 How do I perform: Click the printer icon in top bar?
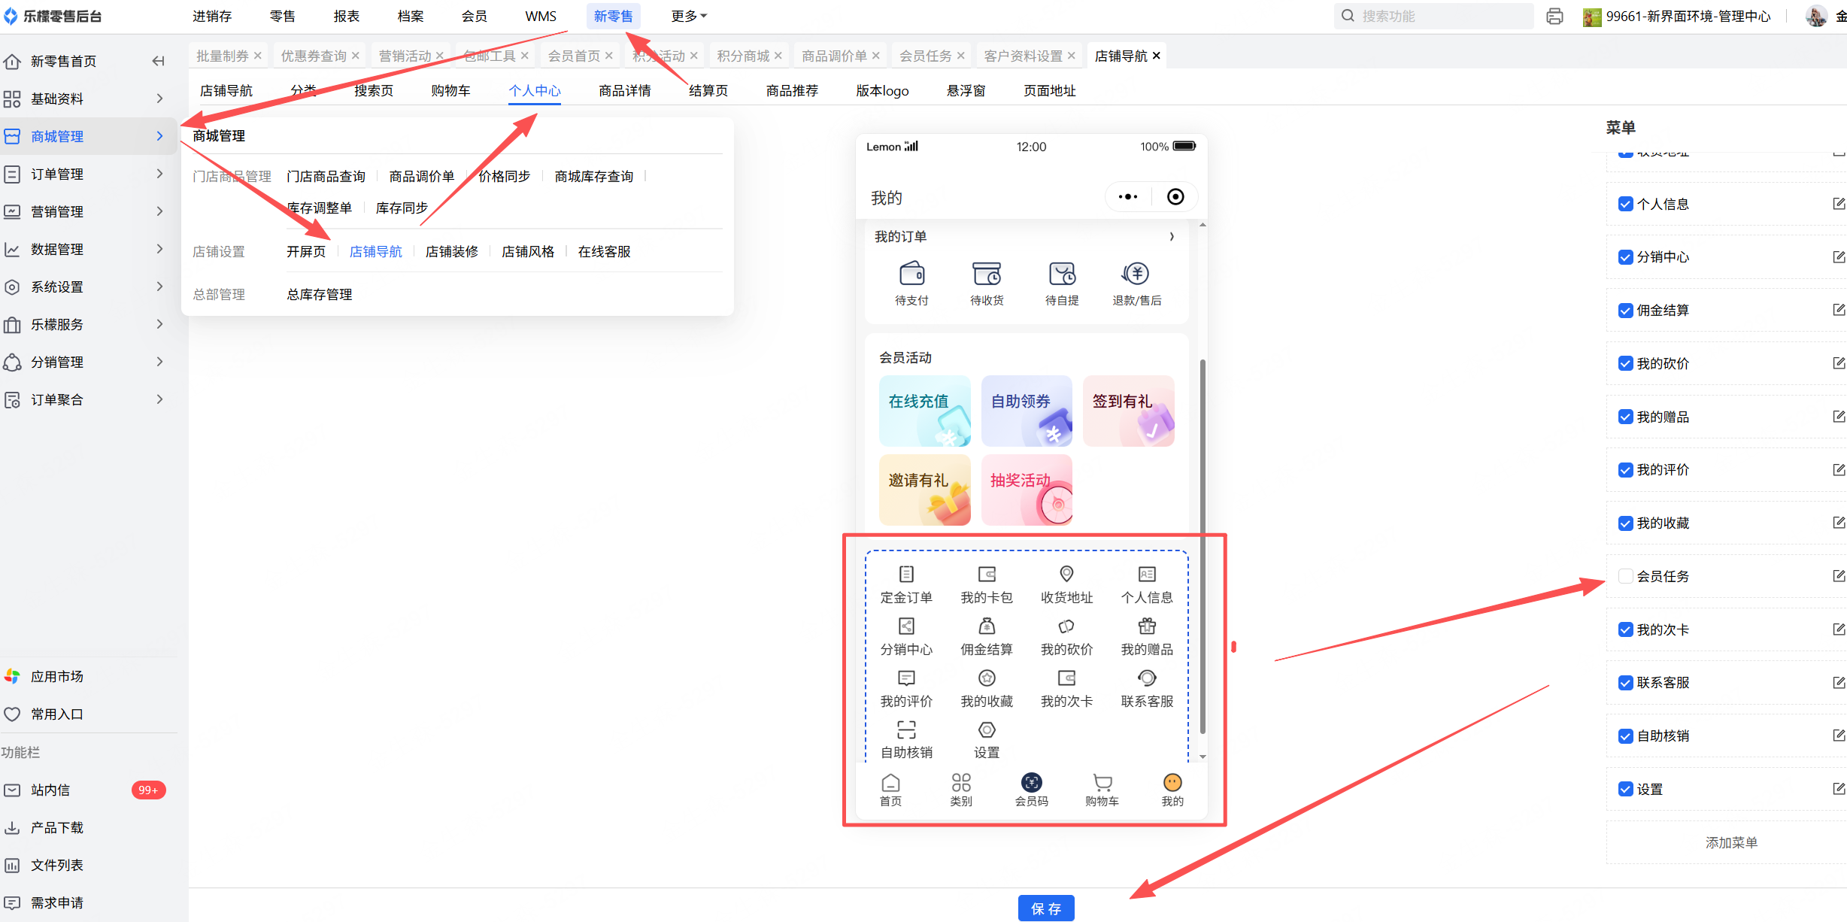pyautogui.click(x=1554, y=17)
